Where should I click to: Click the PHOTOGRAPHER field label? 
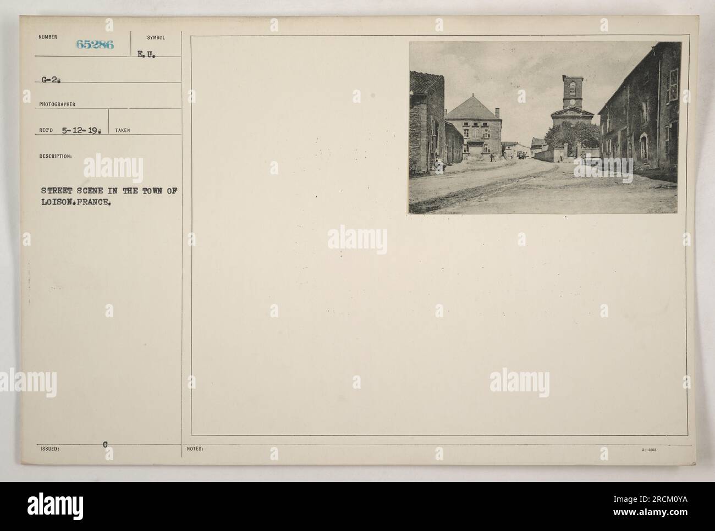[57, 104]
